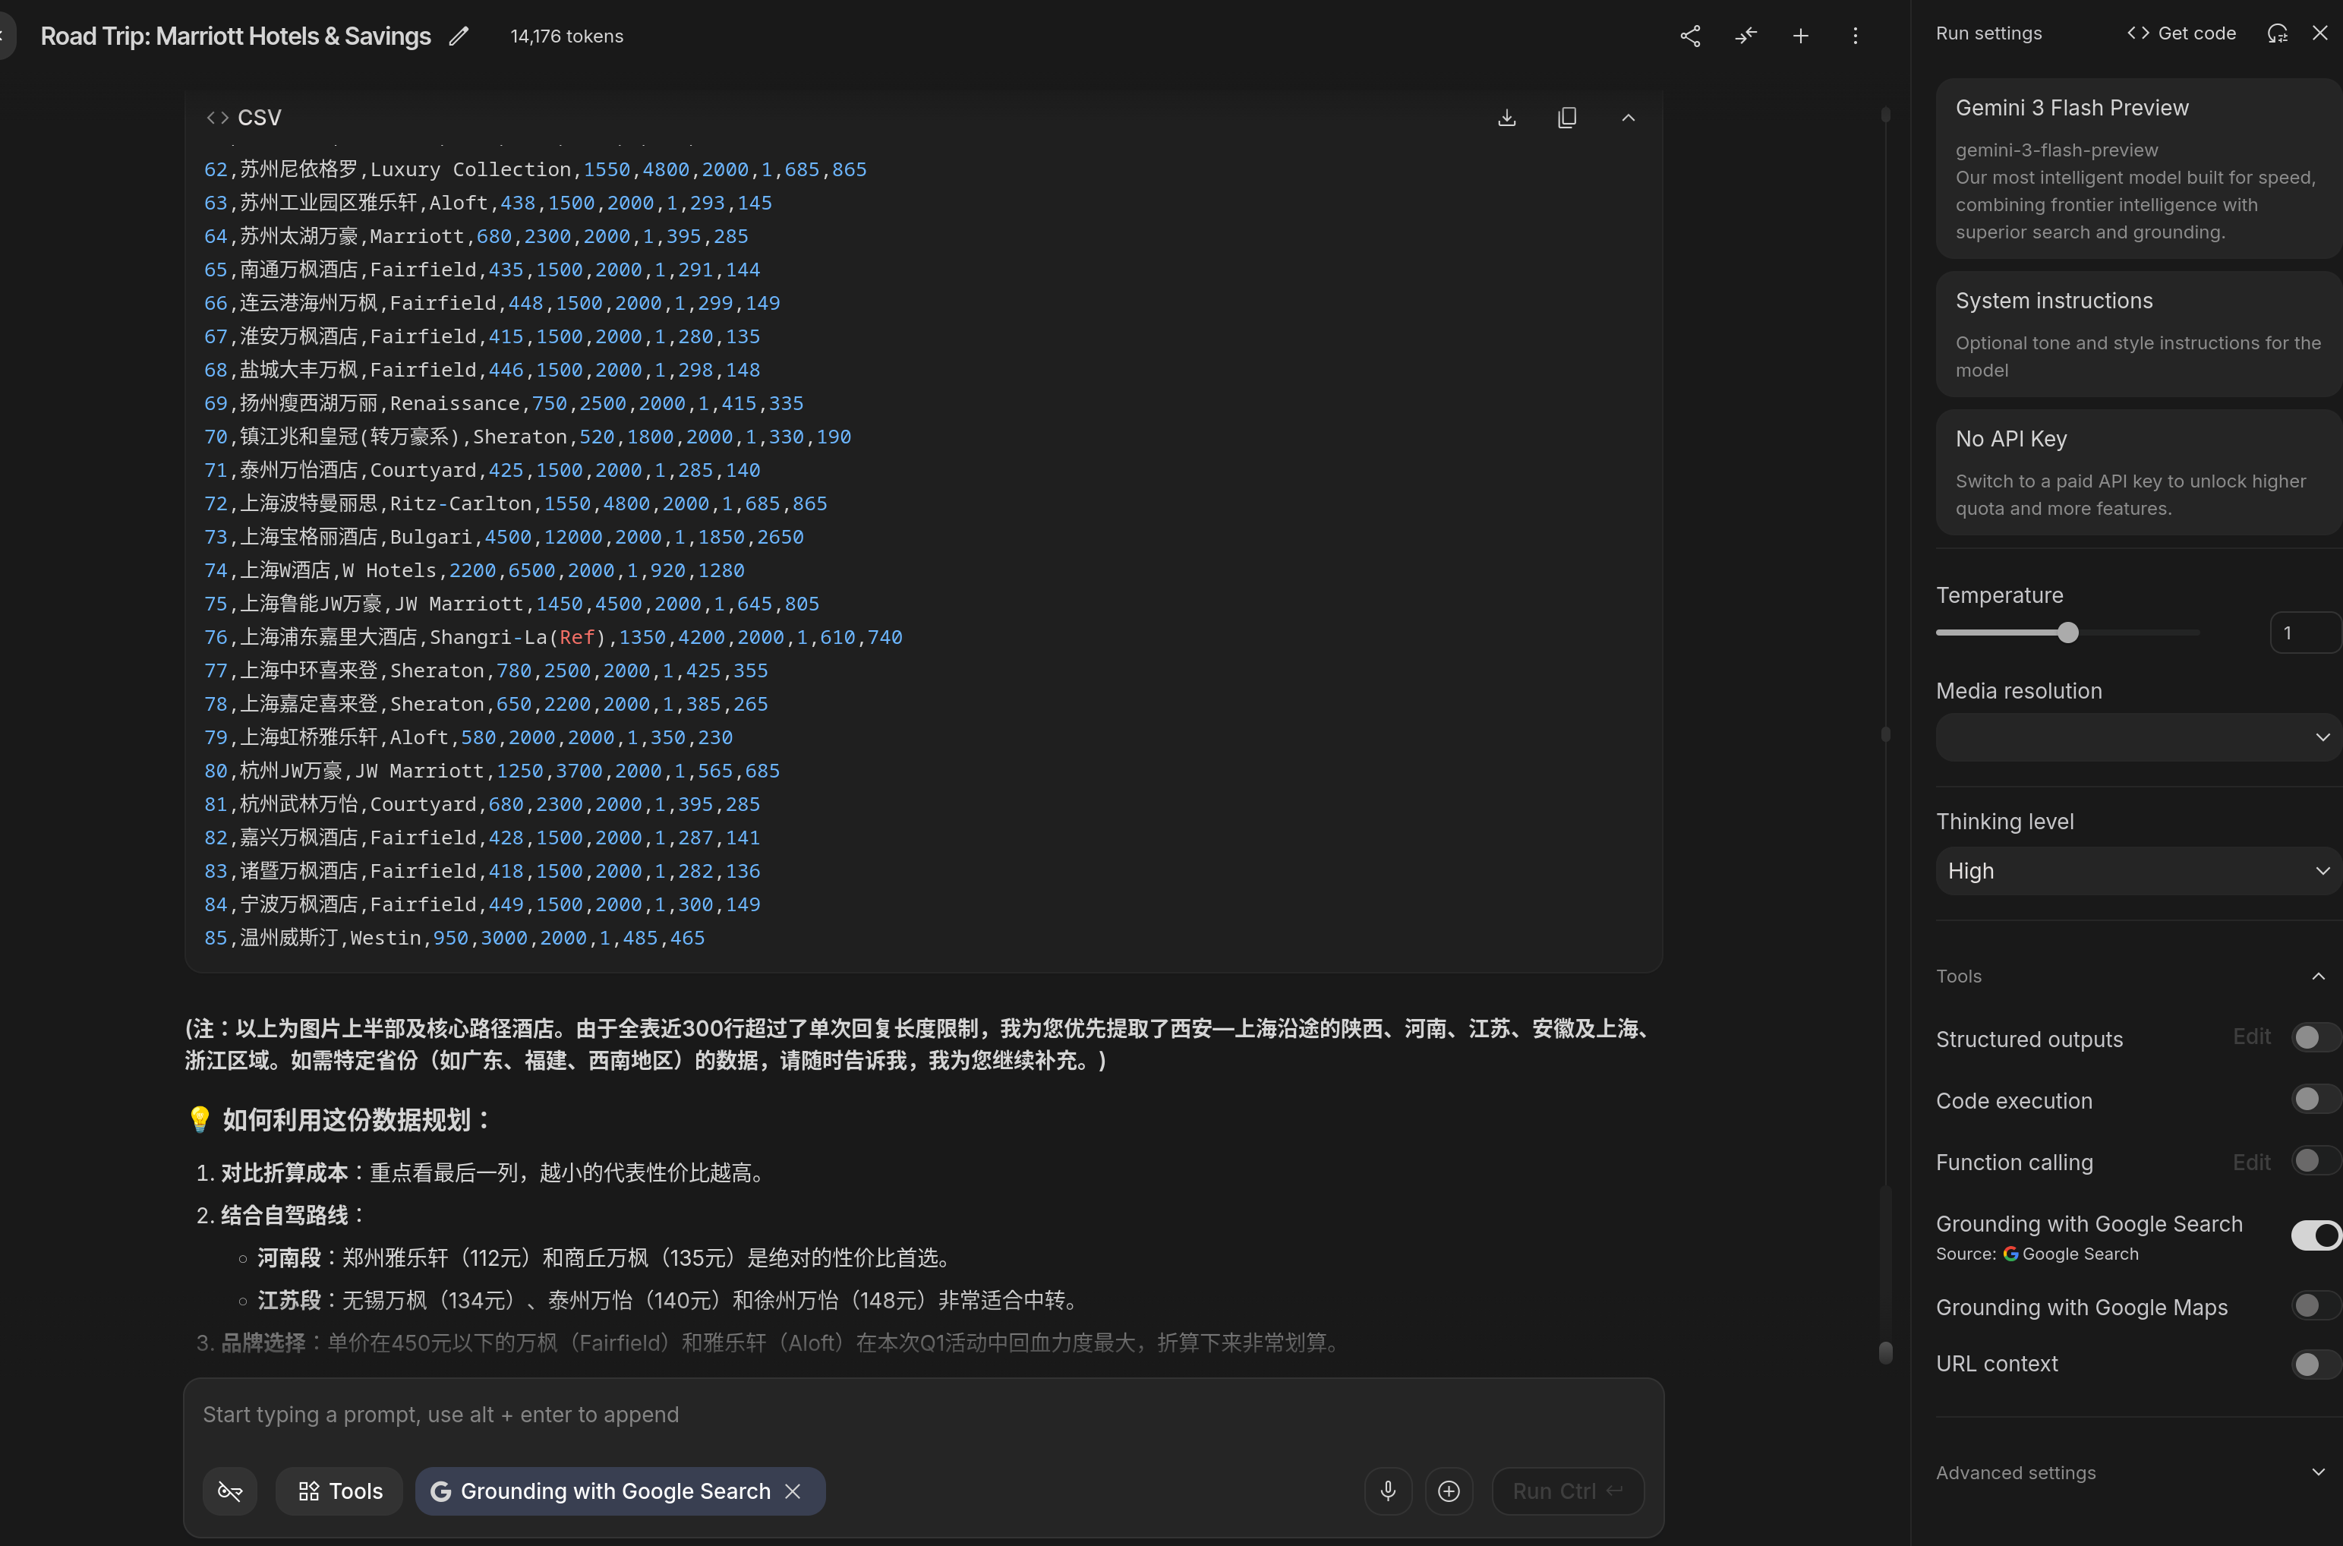The height and width of the screenshot is (1546, 2343).
Task: Click the Temperature slider handle
Action: point(2068,633)
